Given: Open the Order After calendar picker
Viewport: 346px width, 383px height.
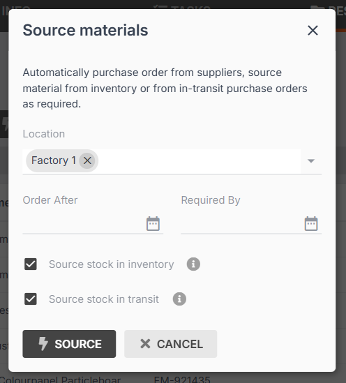Looking at the screenshot, I should pos(153,224).
